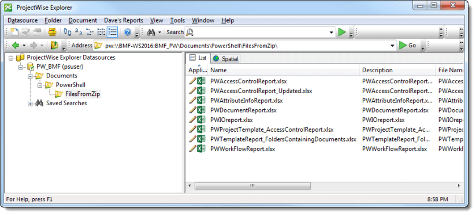Open the Datasource menu
Viewport: 476px width, 215px height.
point(23,20)
